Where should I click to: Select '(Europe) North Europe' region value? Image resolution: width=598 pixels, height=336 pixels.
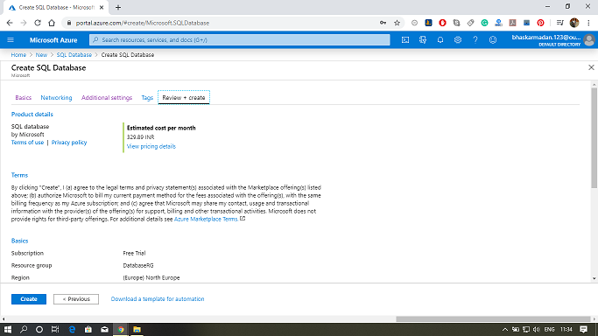pos(151,277)
